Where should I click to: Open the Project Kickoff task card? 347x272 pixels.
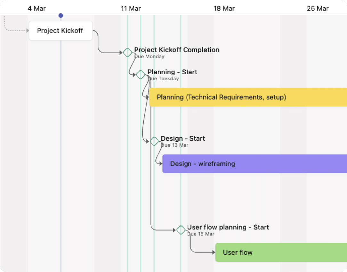pyautogui.click(x=61, y=30)
